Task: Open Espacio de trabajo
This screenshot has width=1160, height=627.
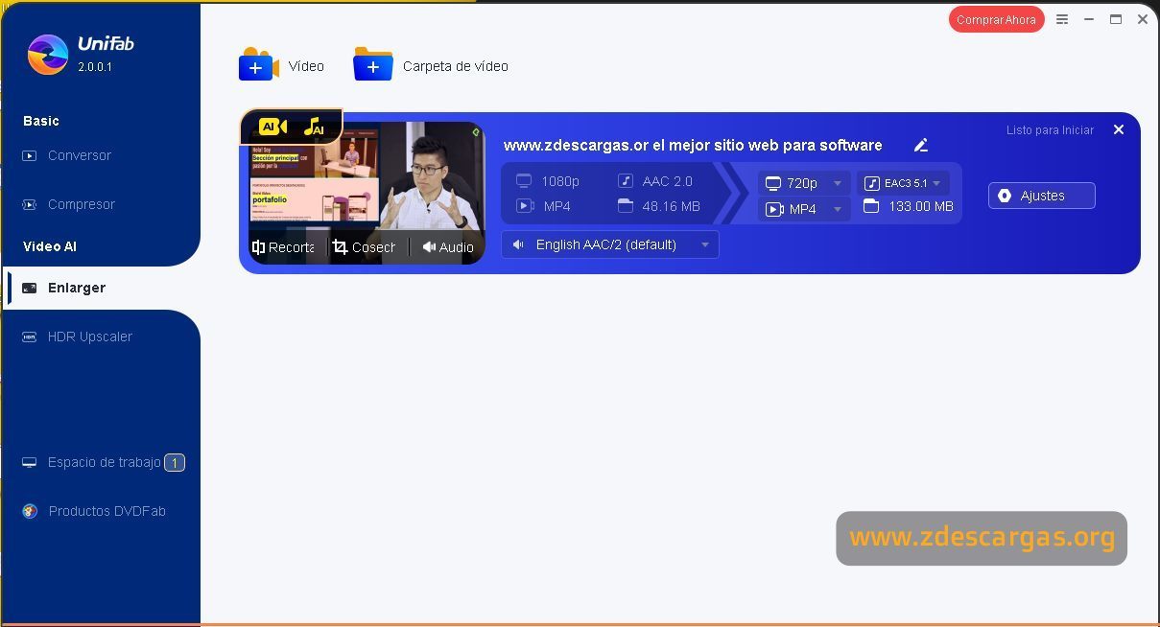Action: pyautogui.click(x=103, y=462)
